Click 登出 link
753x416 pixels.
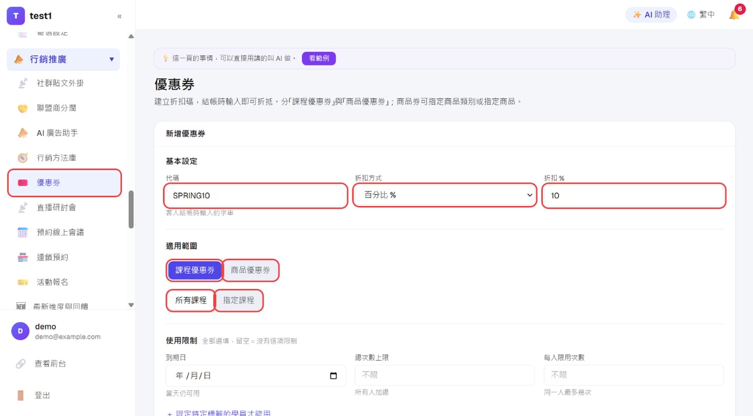[42, 396]
